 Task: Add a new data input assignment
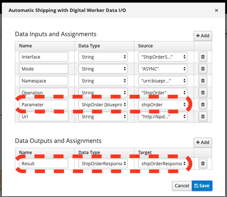coord(203,36)
